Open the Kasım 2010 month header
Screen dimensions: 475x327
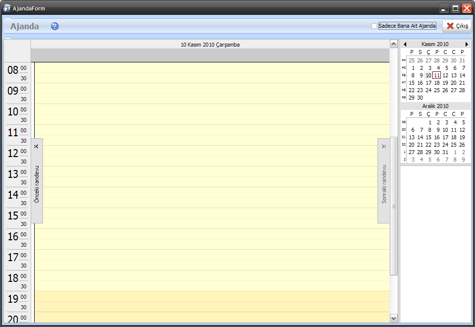435,44
